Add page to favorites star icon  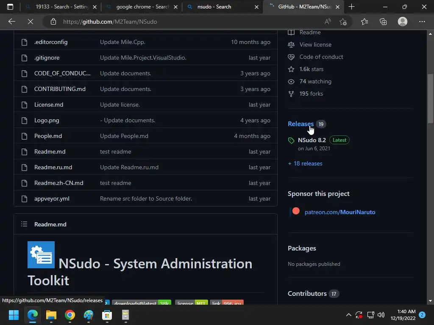[343, 22]
